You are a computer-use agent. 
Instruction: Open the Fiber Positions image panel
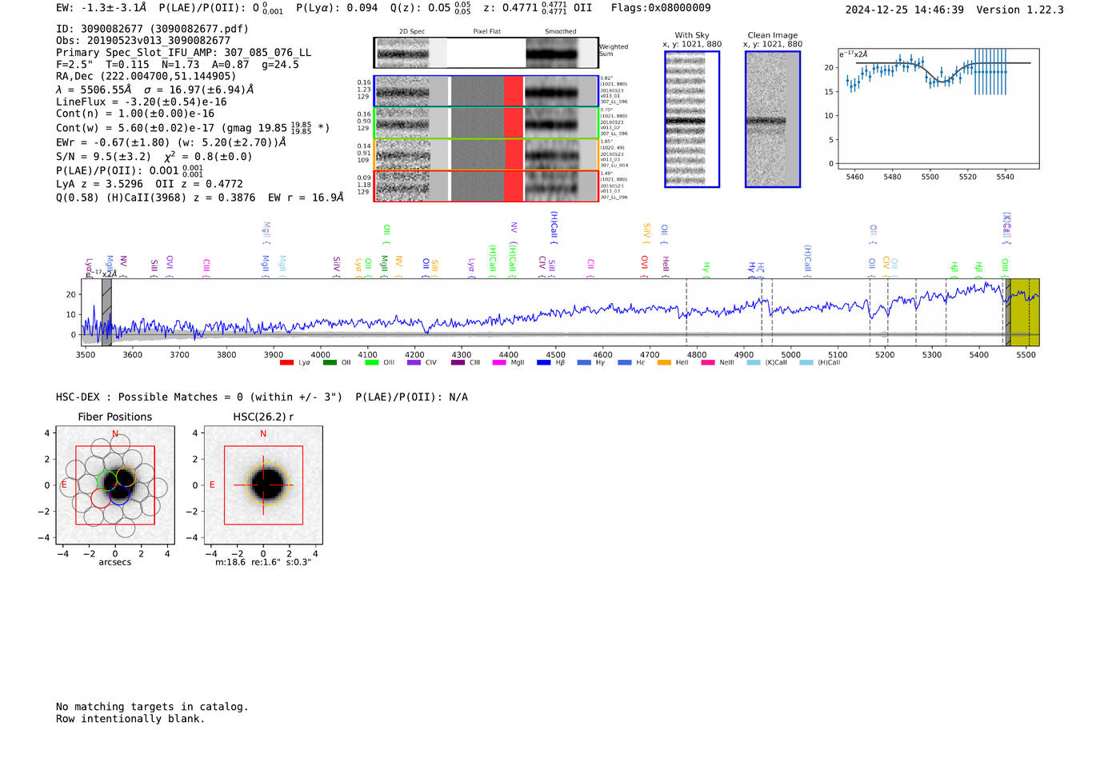coord(115,485)
